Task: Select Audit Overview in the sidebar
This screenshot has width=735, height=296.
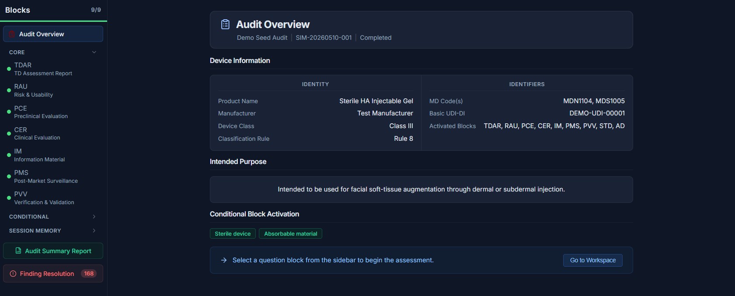Action: click(x=53, y=34)
